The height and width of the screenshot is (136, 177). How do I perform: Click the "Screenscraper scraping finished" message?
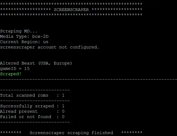pos(71,133)
